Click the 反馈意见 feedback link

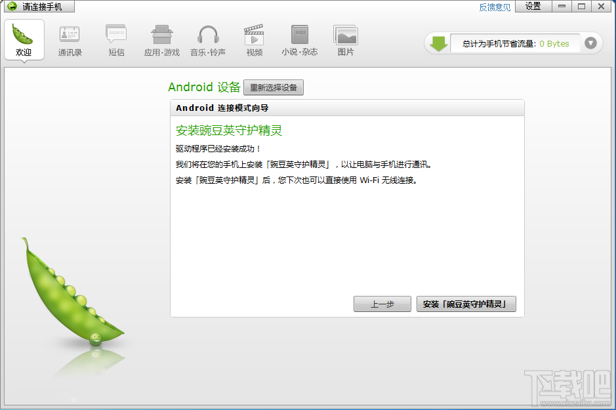(495, 7)
